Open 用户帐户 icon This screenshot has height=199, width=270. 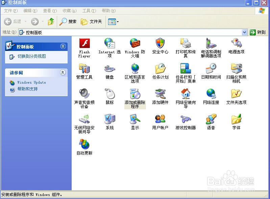[x=160, y=119]
